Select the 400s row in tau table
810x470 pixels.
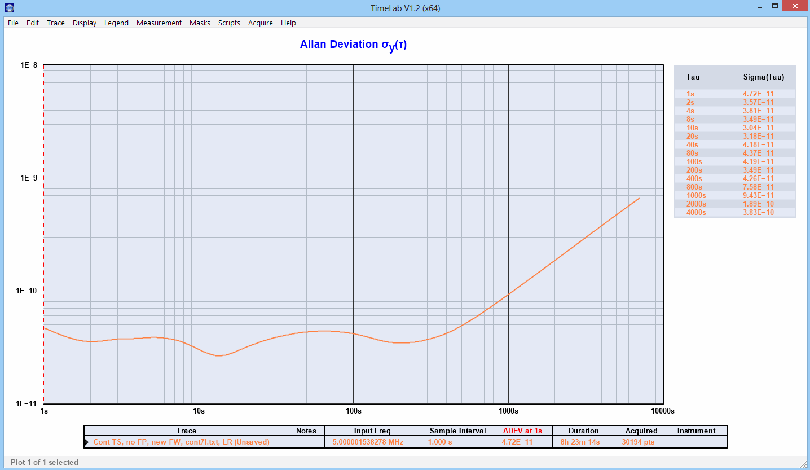735,178
